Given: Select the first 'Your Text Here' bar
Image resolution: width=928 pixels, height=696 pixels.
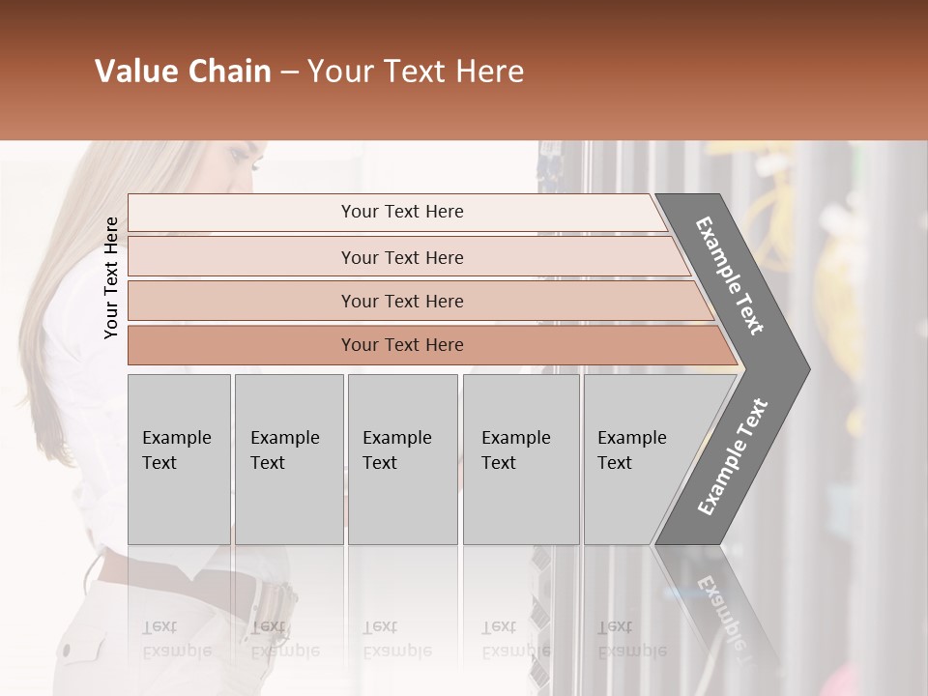Looking at the screenshot, I should click(x=401, y=212).
